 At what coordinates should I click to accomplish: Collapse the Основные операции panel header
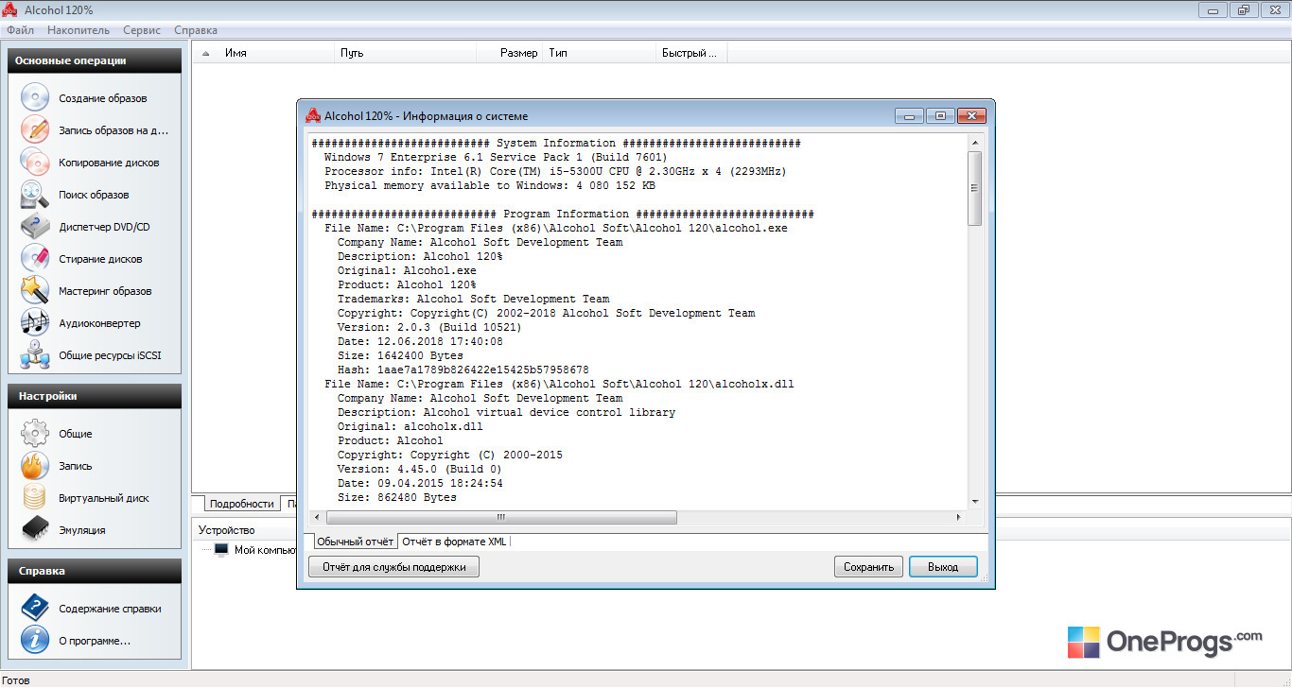point(95,60)
